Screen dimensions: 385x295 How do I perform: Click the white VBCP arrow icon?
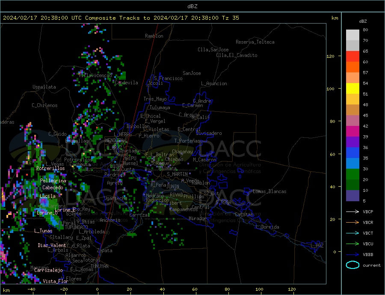pos(352,212)
